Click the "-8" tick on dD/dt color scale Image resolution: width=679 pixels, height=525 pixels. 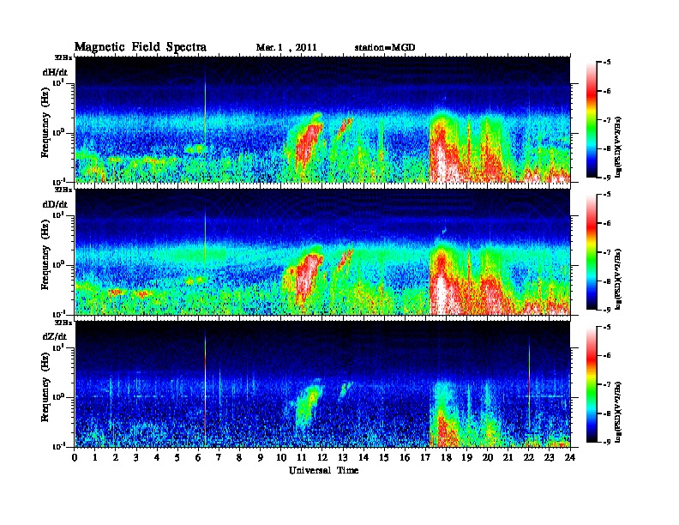[x=607, y=281]
